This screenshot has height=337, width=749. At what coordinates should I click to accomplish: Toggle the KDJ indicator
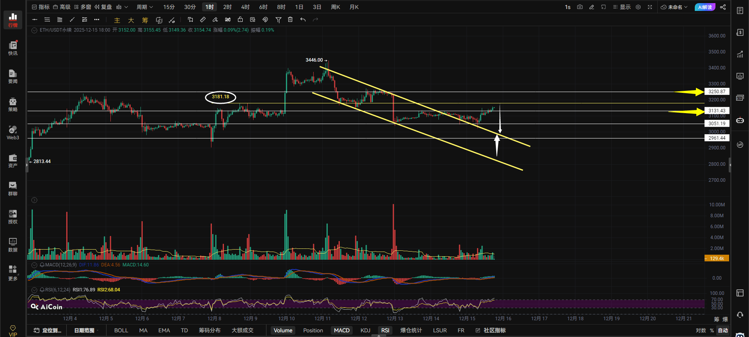(365, 330)
